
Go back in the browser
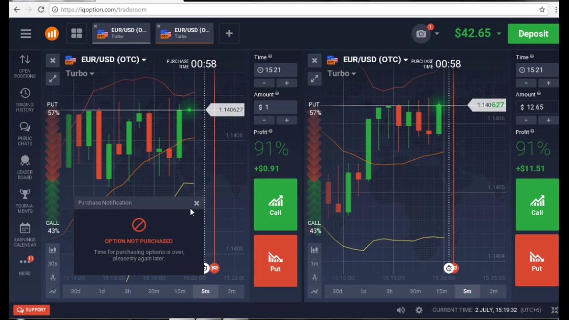click(x=16, y=9)
